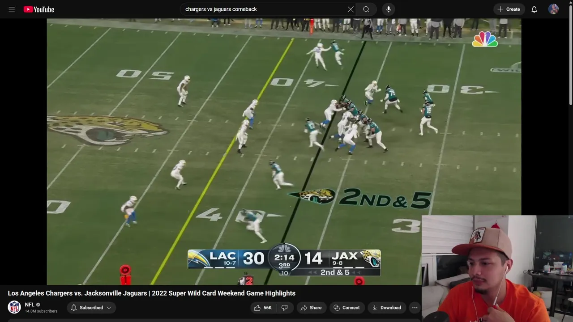
Task: Expand the Subscribed notification dropdown
Action: tap(91, 308)
